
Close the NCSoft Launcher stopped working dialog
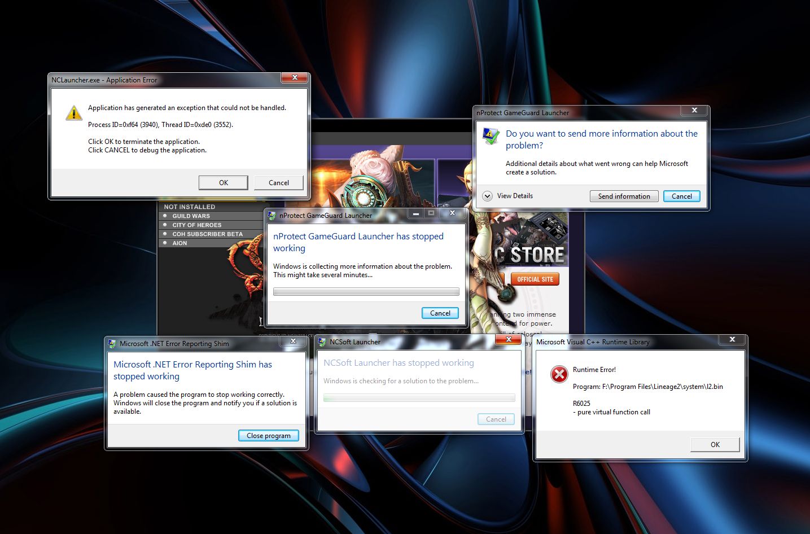click(x=509, y=339)
